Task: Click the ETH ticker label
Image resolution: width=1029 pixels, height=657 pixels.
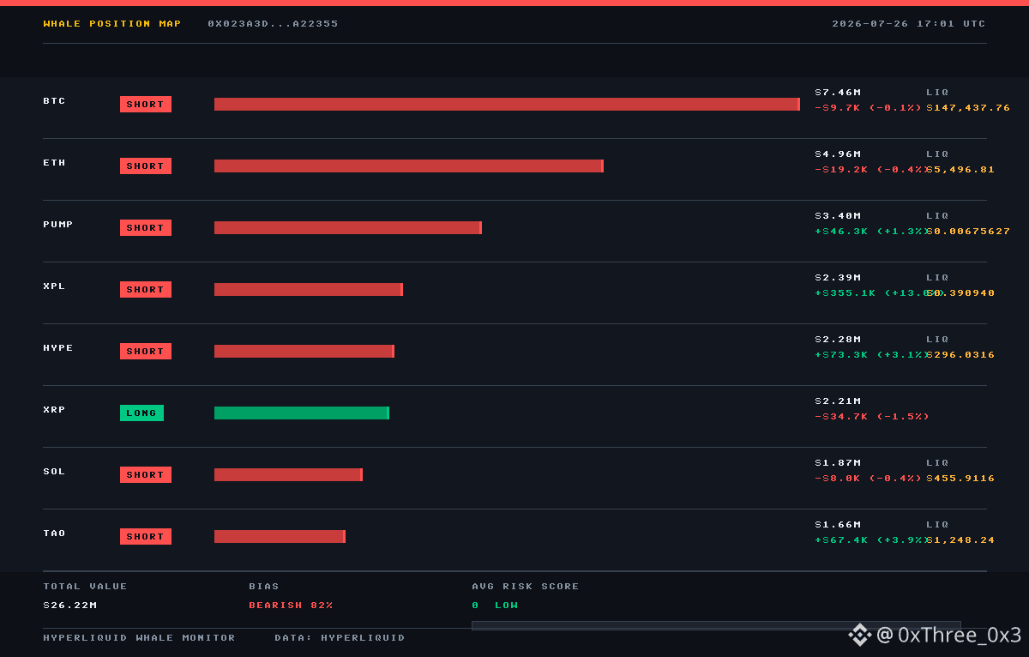Action: click(55, 163)
